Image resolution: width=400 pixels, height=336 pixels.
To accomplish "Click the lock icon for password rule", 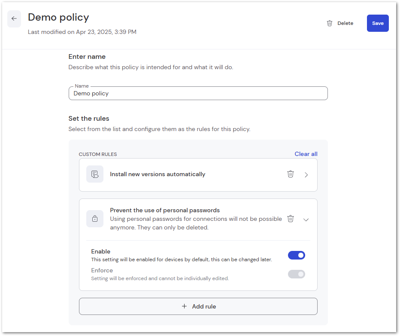I will tap(95, 219).
